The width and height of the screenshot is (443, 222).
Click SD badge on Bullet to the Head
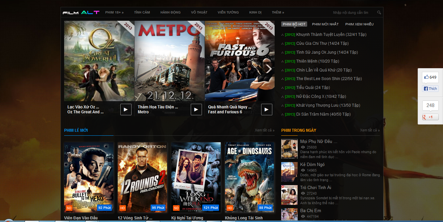69,208
